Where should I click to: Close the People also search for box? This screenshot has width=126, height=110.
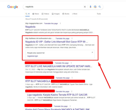tap(92, 52)
